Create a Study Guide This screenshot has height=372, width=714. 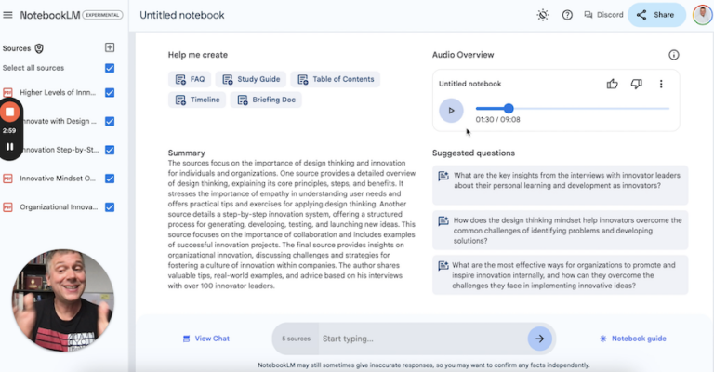251,79
